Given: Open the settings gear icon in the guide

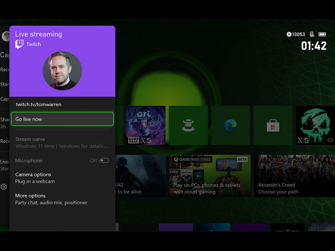Looking at the screenshot, I should [3, 187].
